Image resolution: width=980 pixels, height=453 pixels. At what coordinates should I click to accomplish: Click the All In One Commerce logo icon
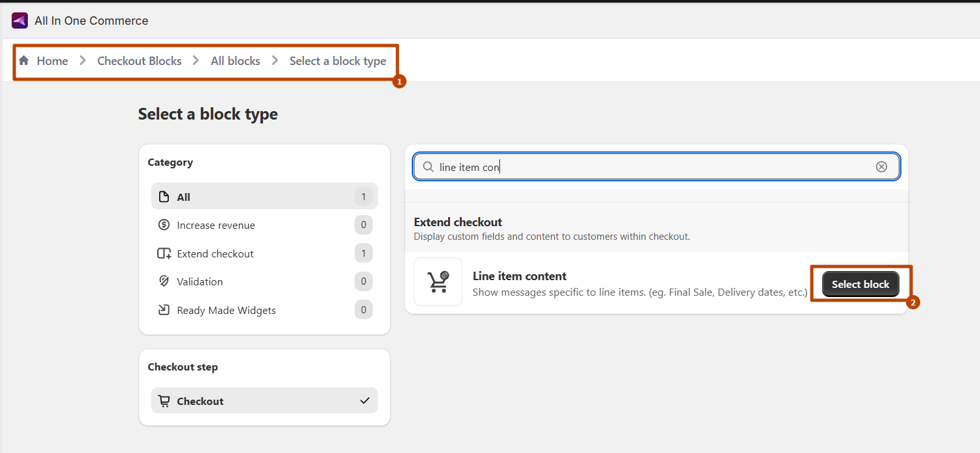click(19, 21)
